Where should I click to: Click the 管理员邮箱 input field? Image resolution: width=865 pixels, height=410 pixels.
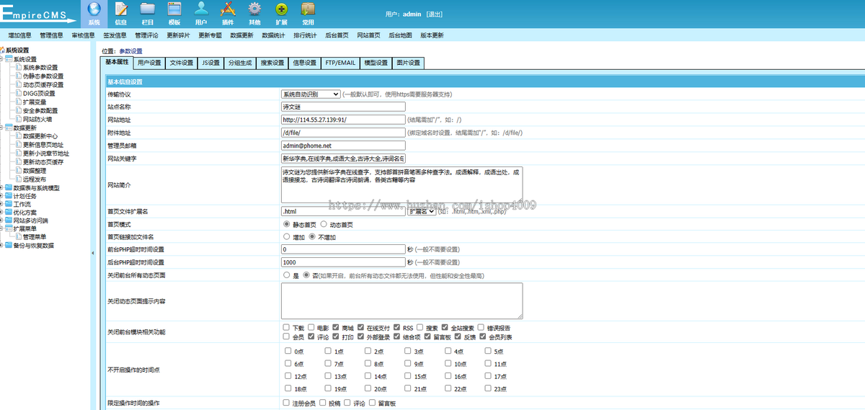[343, 146]
